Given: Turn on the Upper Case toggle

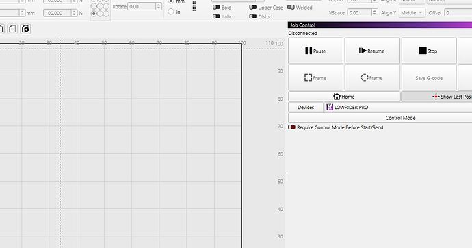Looking at the screenshot, I should tap(253, 8).
